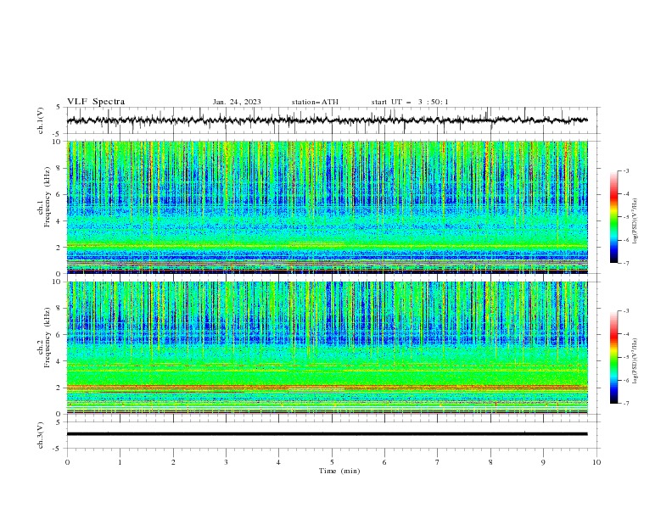Click the ch.1 color bar "log(PSD)(V²/Hz)" label
The width and height of the screenshot is (672, 519).
[x=636, y=221]
